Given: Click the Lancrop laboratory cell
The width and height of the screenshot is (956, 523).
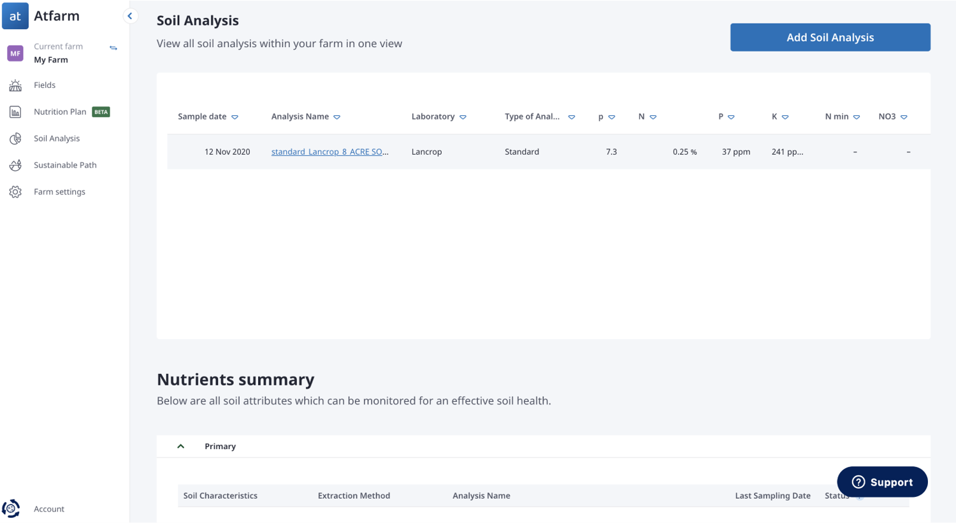Looking at the screenshot, I should 426,152.
